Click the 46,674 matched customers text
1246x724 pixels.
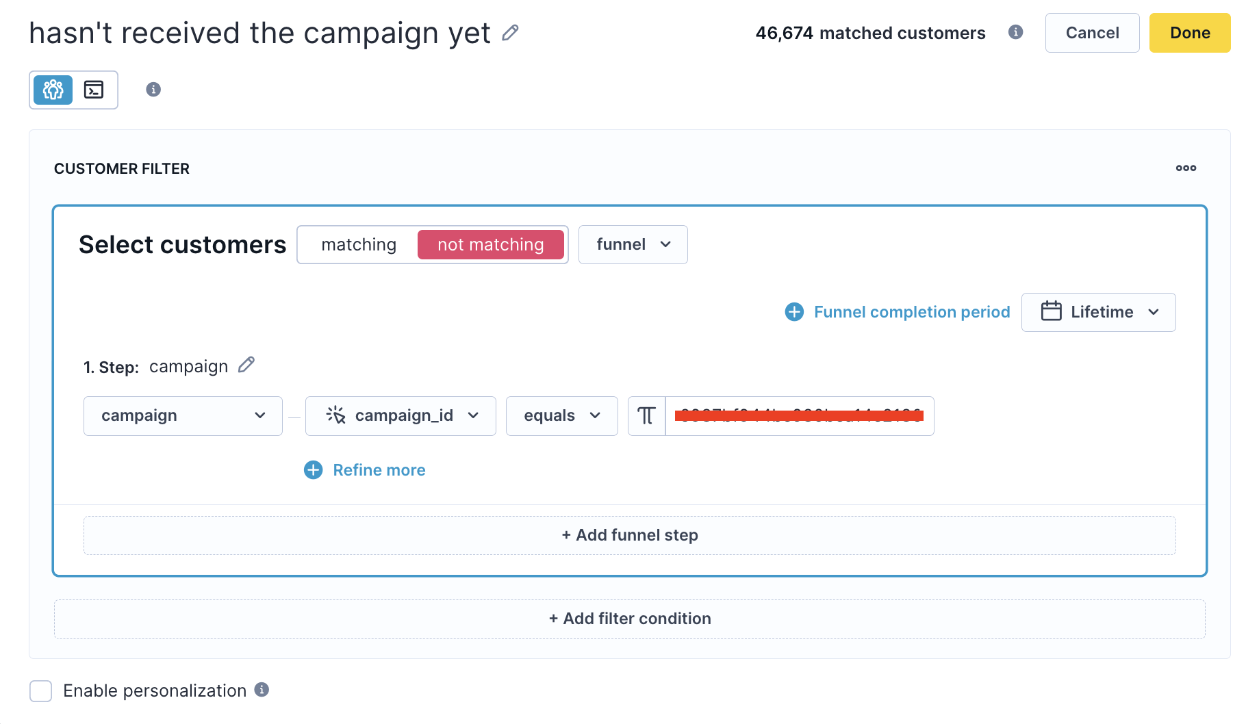coord(870,33)
